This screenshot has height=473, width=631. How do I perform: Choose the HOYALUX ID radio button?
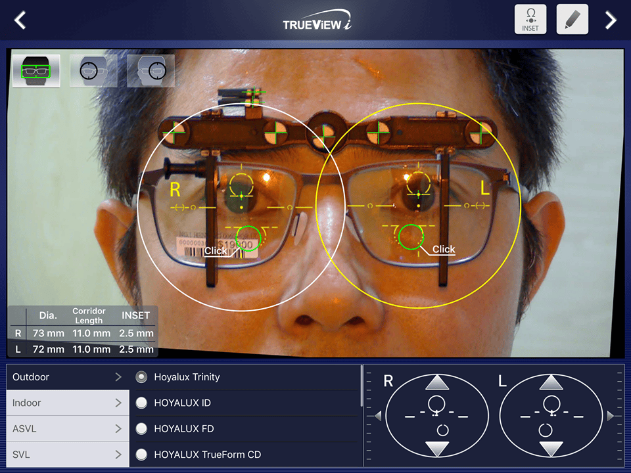coord(141,403)
